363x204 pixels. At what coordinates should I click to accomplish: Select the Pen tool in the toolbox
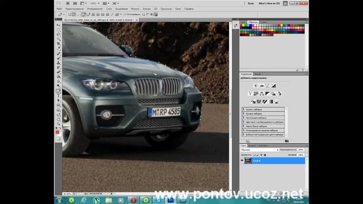(x=58, y=91)
